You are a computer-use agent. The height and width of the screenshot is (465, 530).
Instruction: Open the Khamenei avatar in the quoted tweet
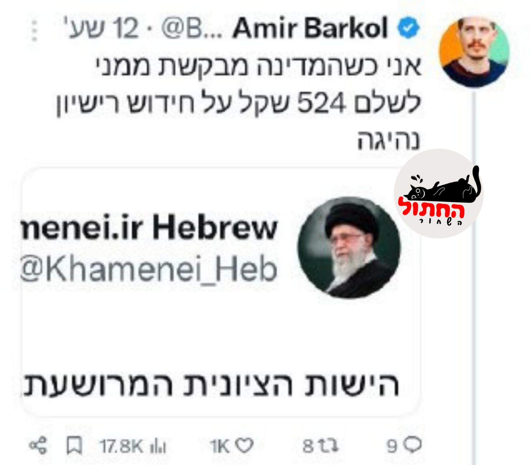[x=349, y=248]
